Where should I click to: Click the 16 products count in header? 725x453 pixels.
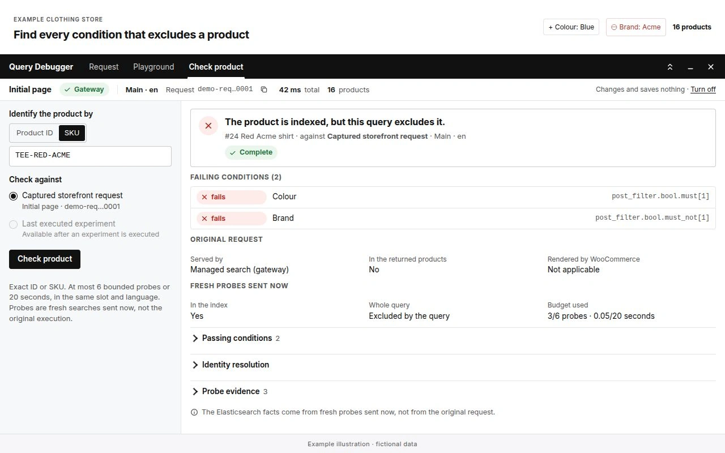pos(692,27)
